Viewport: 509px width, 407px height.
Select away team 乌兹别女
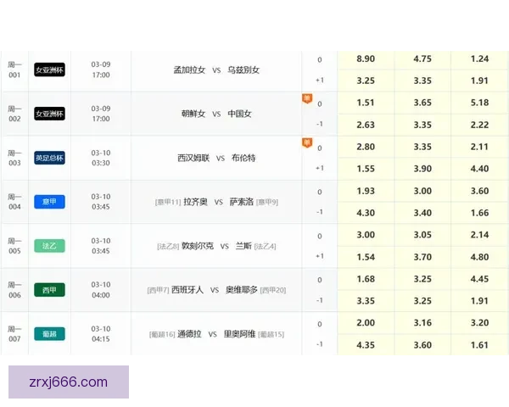[x=243, y=70]
